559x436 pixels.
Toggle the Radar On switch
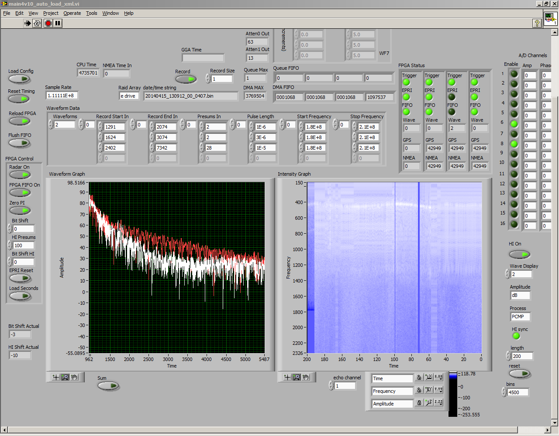pyautogui.click(x=20, y=174)
